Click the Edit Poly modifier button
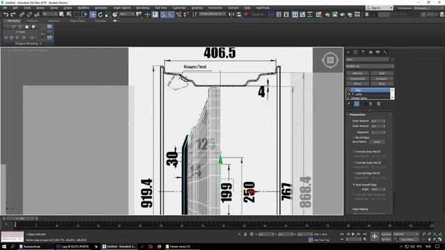 click(357, 74)
